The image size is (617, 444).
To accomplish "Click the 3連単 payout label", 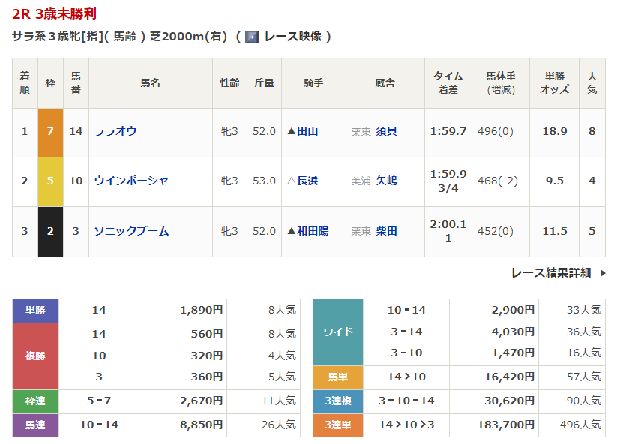I will click(x=337, y=425).
